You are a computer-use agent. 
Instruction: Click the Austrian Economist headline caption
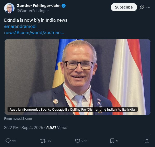73,109
